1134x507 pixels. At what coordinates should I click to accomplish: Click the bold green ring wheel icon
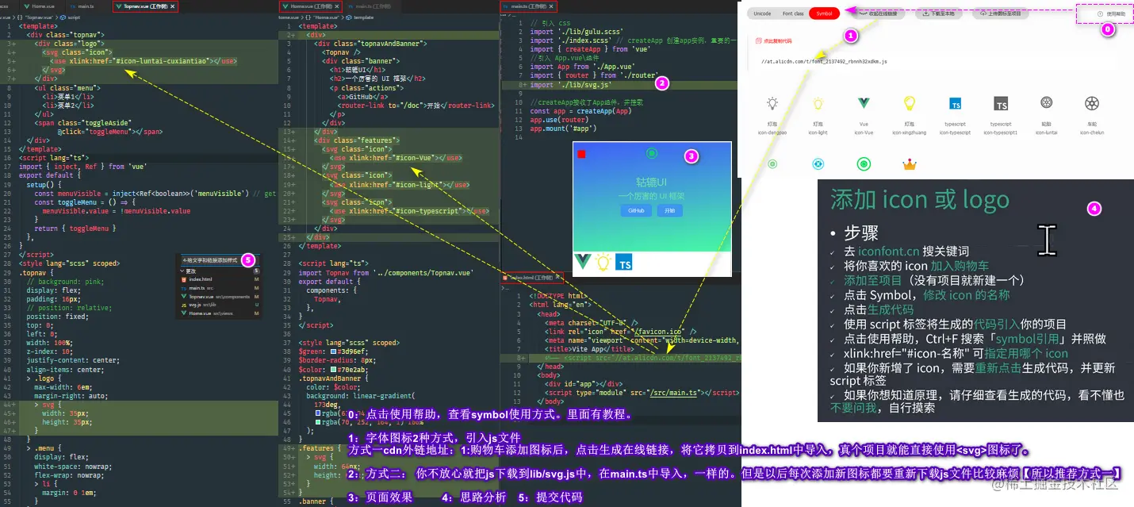[864, 164]
